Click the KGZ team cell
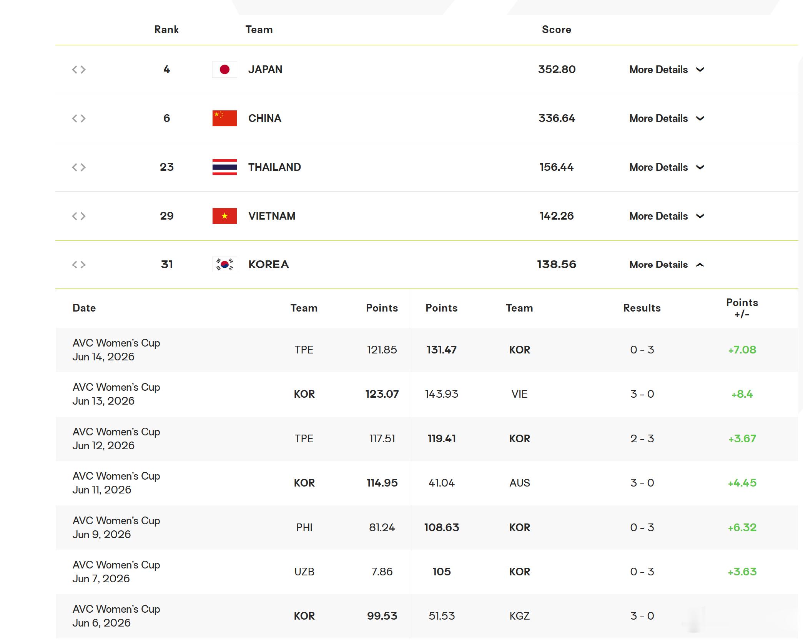This screenshot has width=803, height=640. [x=520, y=616]
